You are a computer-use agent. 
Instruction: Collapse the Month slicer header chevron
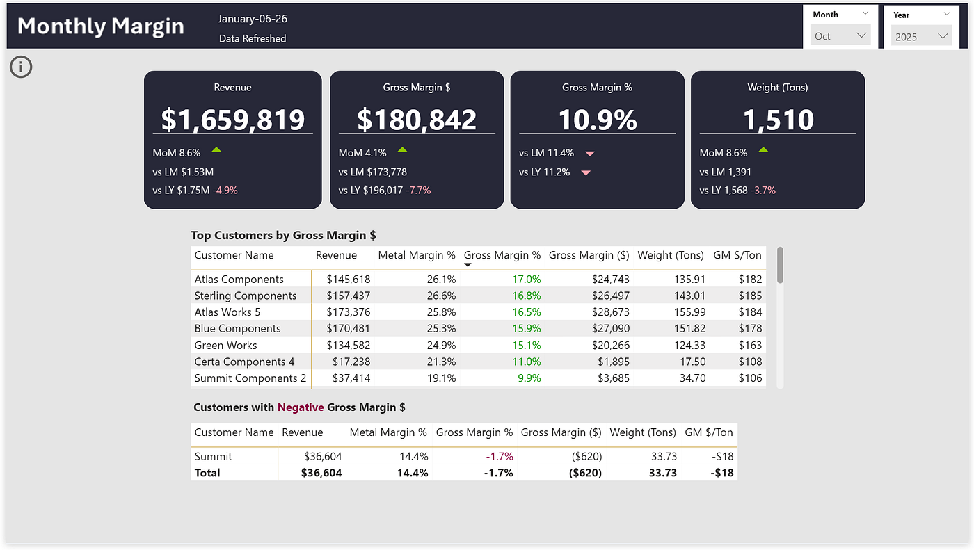865,13
